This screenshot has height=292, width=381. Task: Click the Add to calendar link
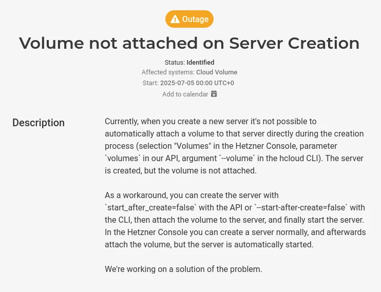189,94
